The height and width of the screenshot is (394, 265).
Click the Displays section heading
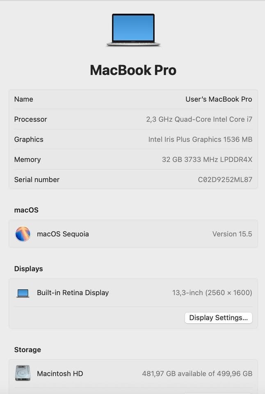point(29,269)
